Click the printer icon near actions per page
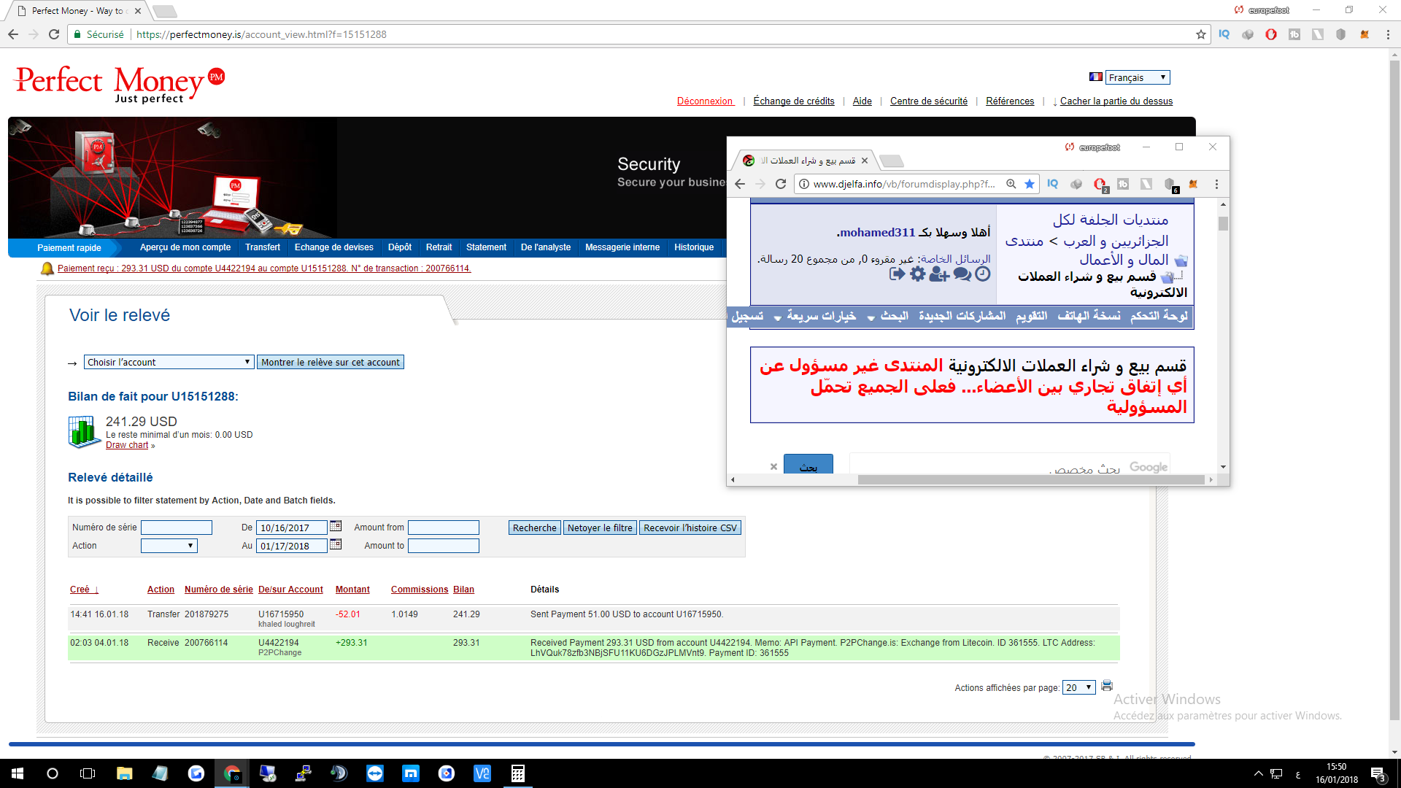The height and width of the screenshot is (788, 1401). tap(1107, 686)
